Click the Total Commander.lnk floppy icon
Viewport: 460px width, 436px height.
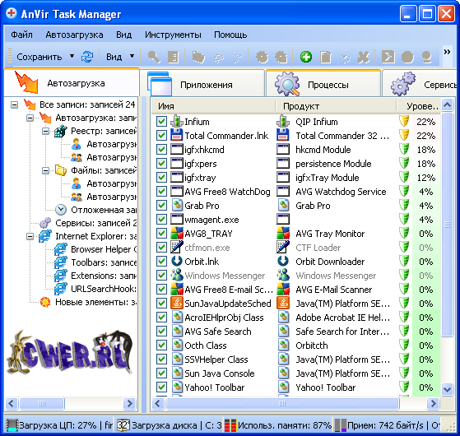pos(177,136)
